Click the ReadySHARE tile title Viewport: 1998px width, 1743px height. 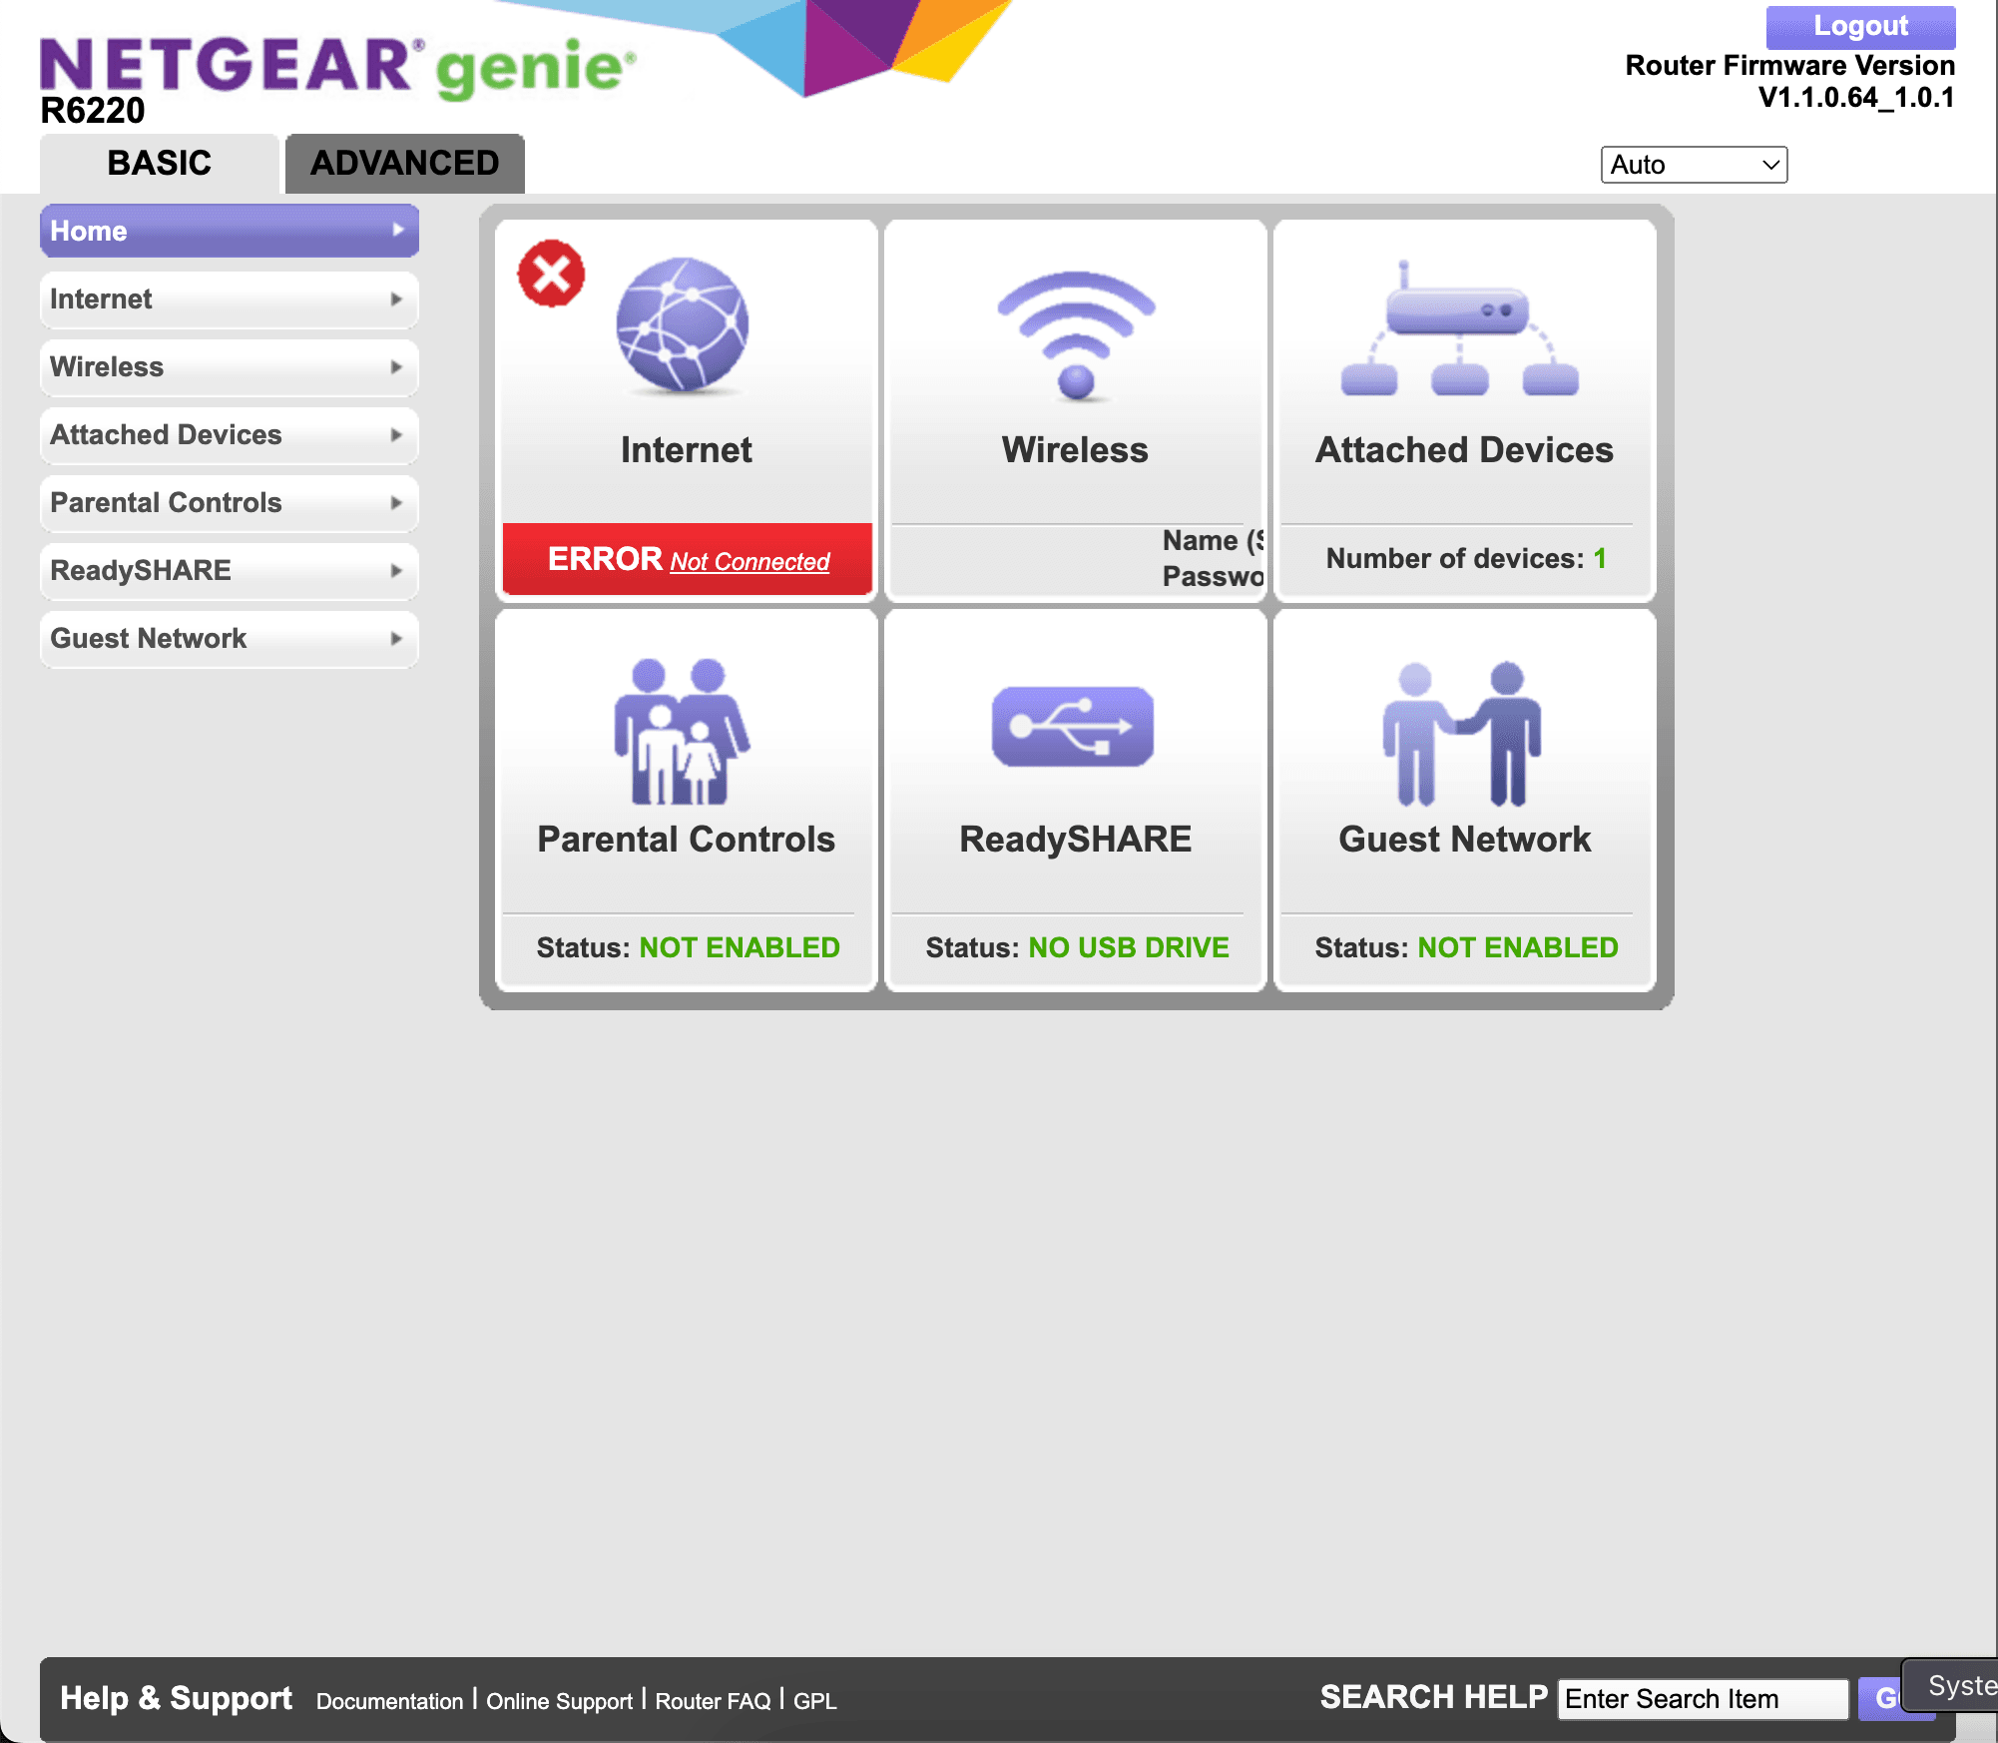tap(1075, 840)
